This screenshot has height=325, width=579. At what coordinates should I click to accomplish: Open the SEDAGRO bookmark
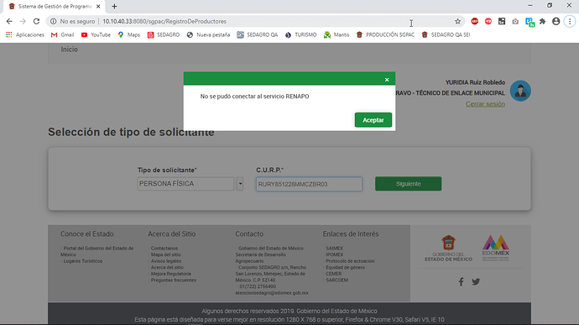[x=164, y=34]
